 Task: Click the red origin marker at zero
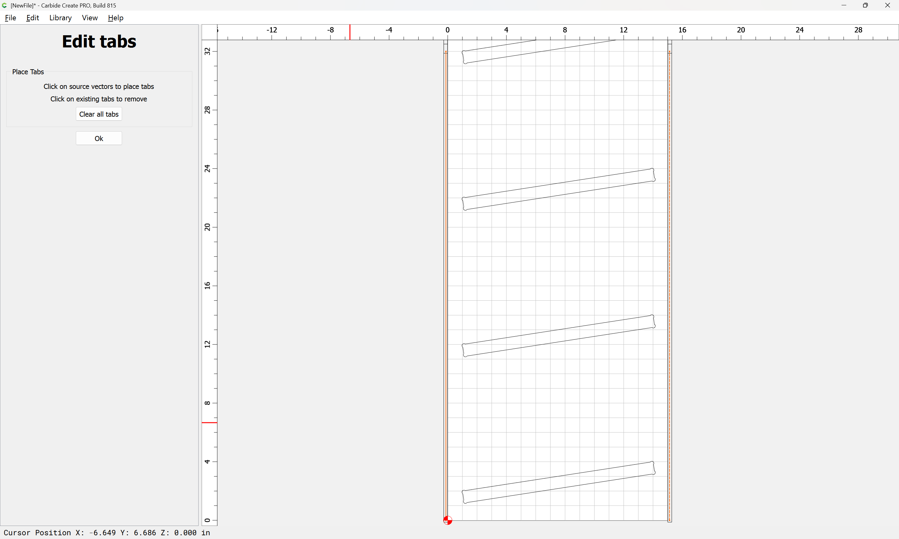point(448,521)
